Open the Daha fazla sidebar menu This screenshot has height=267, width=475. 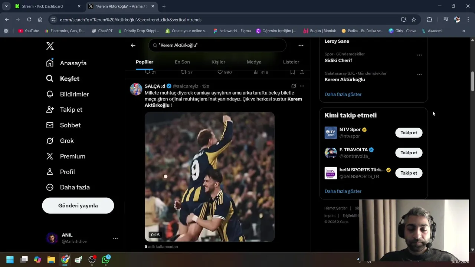pyautogui.click(x=68, y=187)
